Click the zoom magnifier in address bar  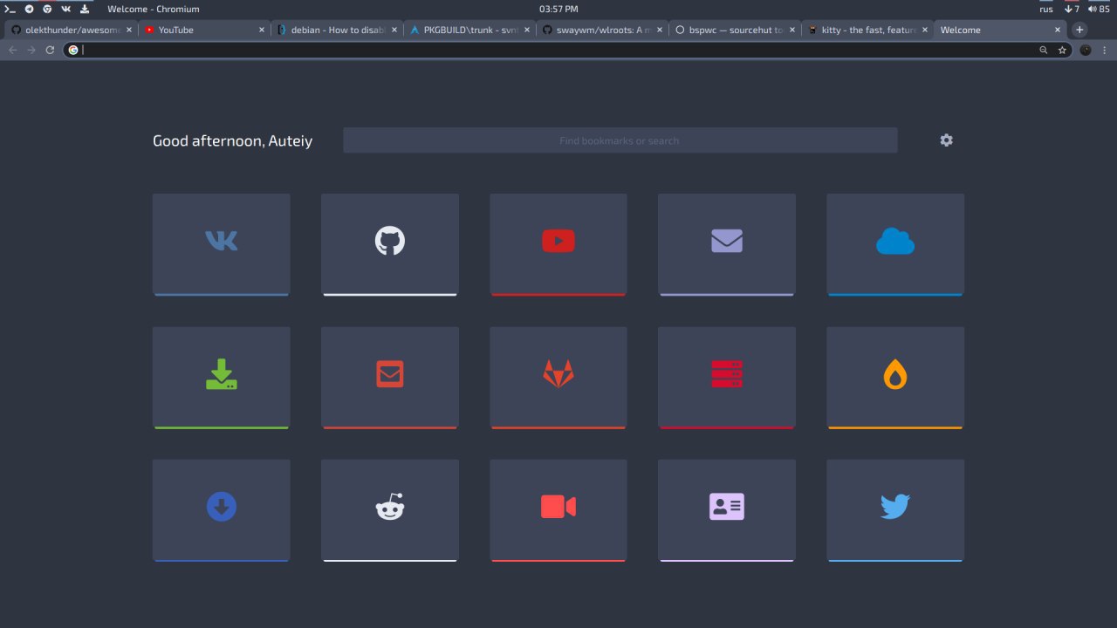point(1043,50)
